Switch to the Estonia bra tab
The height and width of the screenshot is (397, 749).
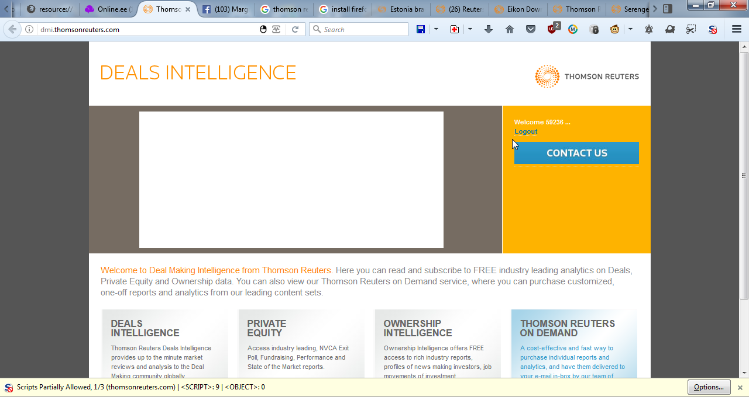tap(400, 9)
